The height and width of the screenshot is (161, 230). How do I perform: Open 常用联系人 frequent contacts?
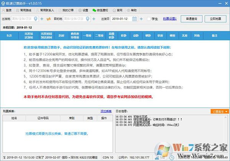[x=45, y=10]
